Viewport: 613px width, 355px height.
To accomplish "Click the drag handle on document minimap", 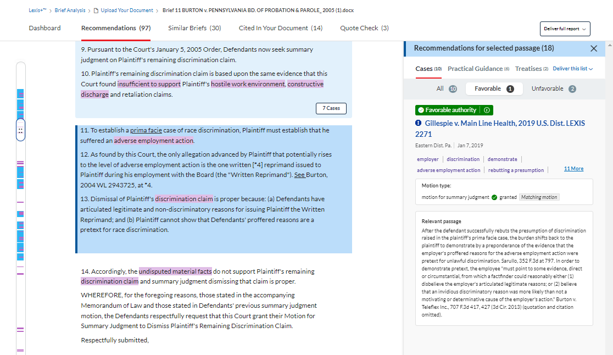I will click(x=20, y=131).
